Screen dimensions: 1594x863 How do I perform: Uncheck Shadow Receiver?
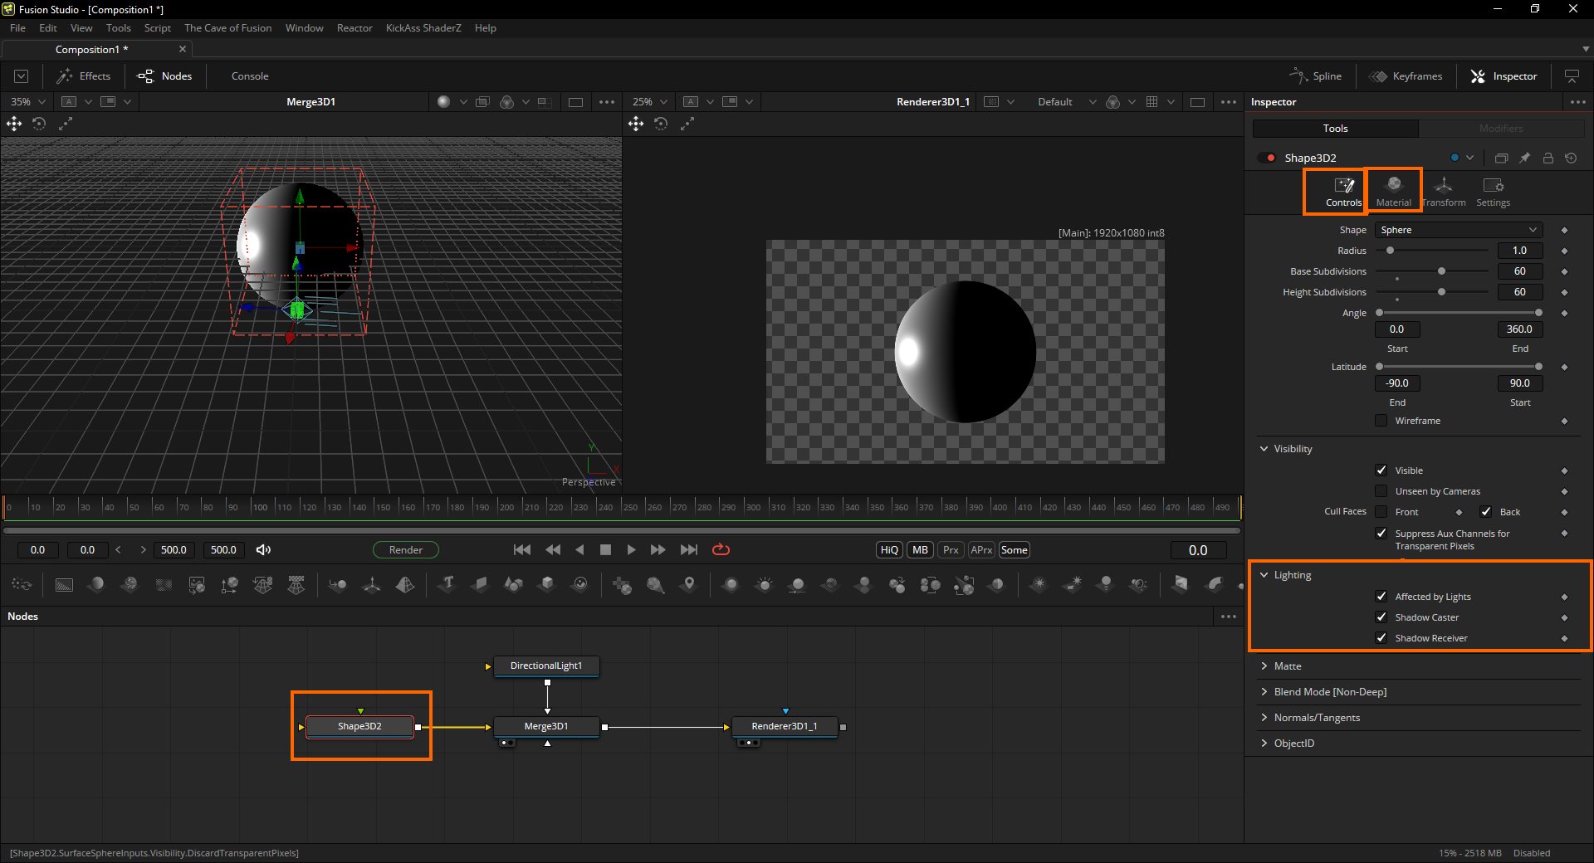tap(1381, 638)
